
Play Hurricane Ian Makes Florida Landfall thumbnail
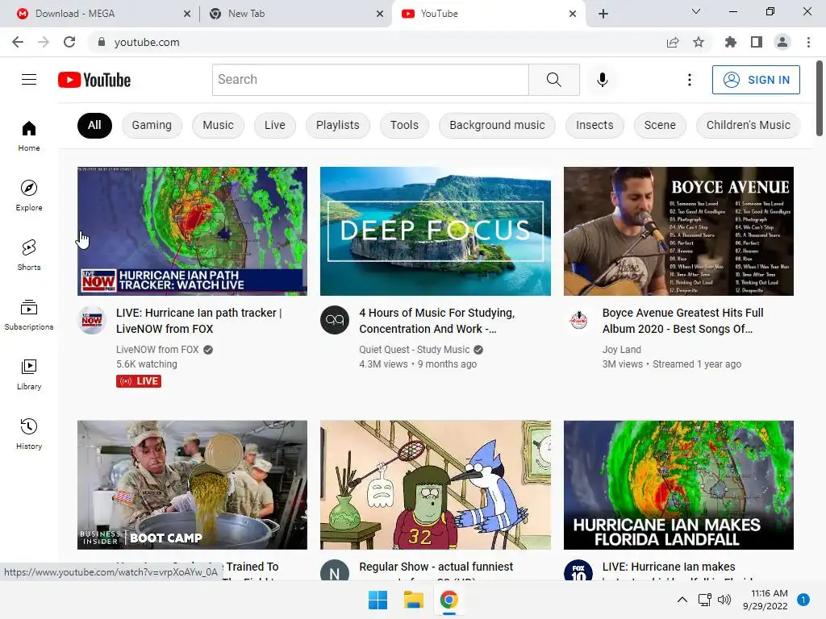click(x=678, y=484)
